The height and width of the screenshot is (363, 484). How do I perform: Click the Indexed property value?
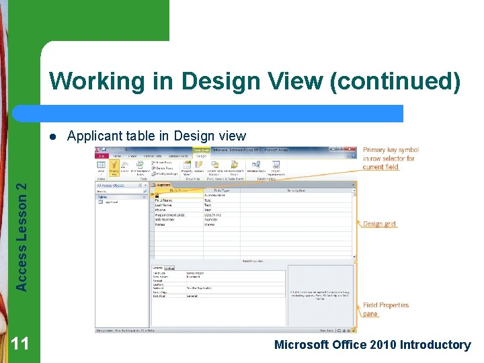click(236, 288)
